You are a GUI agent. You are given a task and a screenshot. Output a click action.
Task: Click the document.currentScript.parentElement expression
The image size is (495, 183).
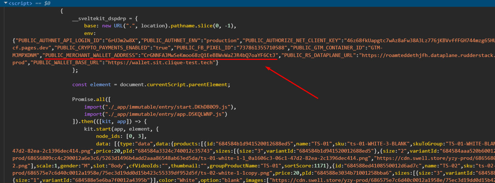click(x=175, y=84)
